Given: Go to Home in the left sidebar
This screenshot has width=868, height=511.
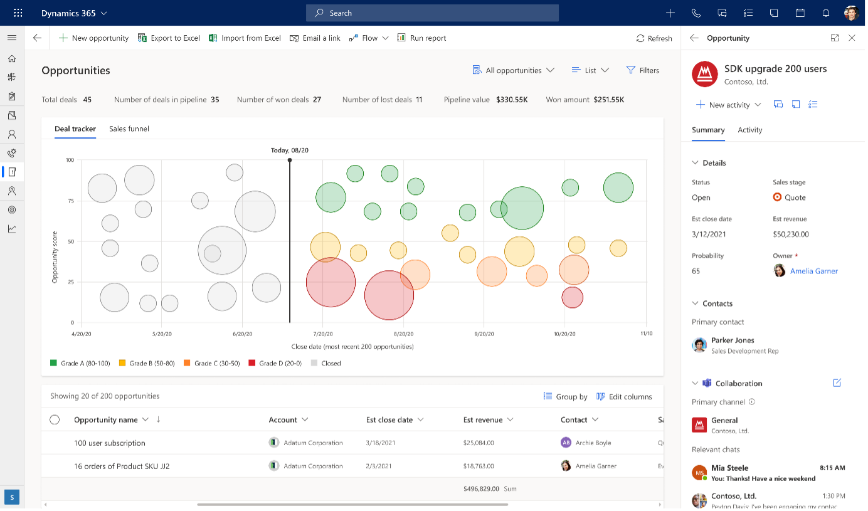Looking at the screenshot, I should (x=12, y=59).
